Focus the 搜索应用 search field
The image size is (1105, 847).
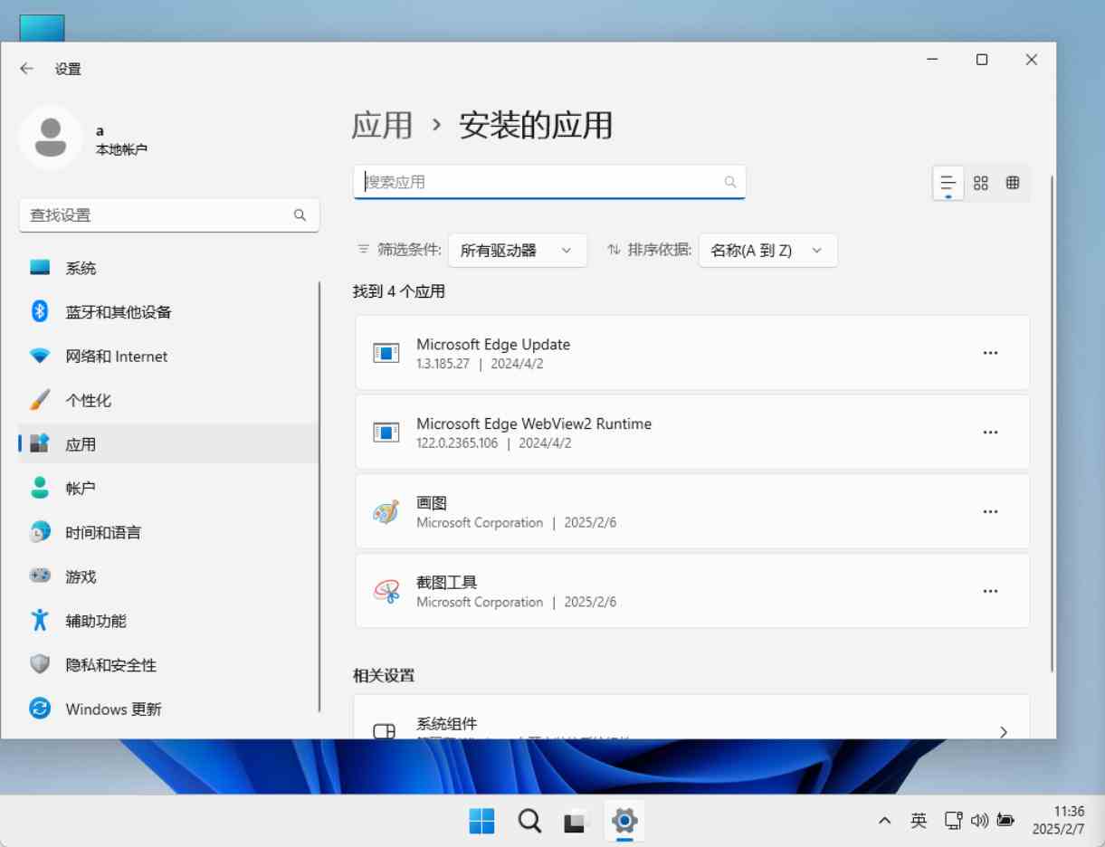point(549,182)
